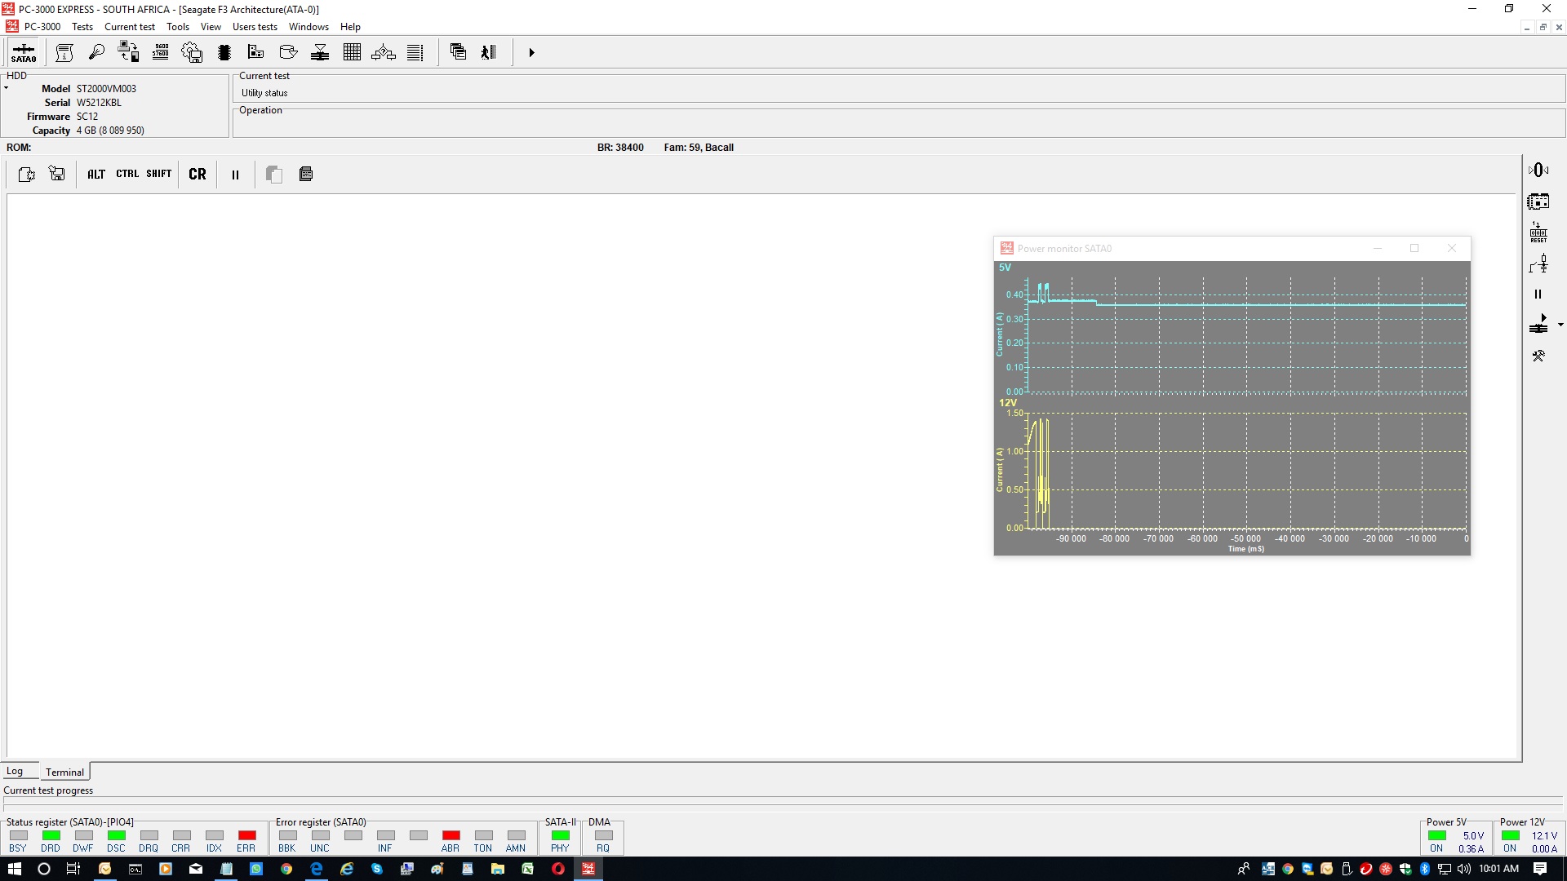Open the Help menu
1567x881 pixels.
350,27
